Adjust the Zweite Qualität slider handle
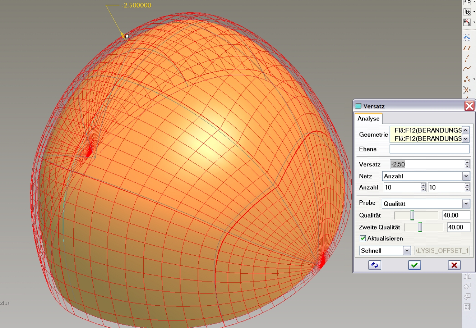Image resolution: width=476 pixels, height=328 pixels. pos(420,227)
